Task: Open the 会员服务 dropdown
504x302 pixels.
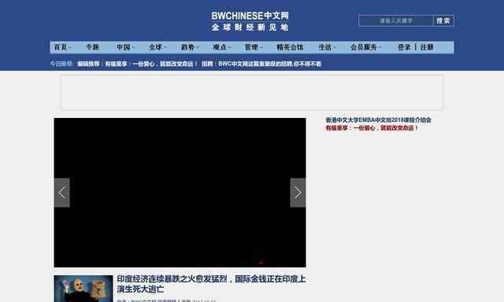Action: point(365,47)
